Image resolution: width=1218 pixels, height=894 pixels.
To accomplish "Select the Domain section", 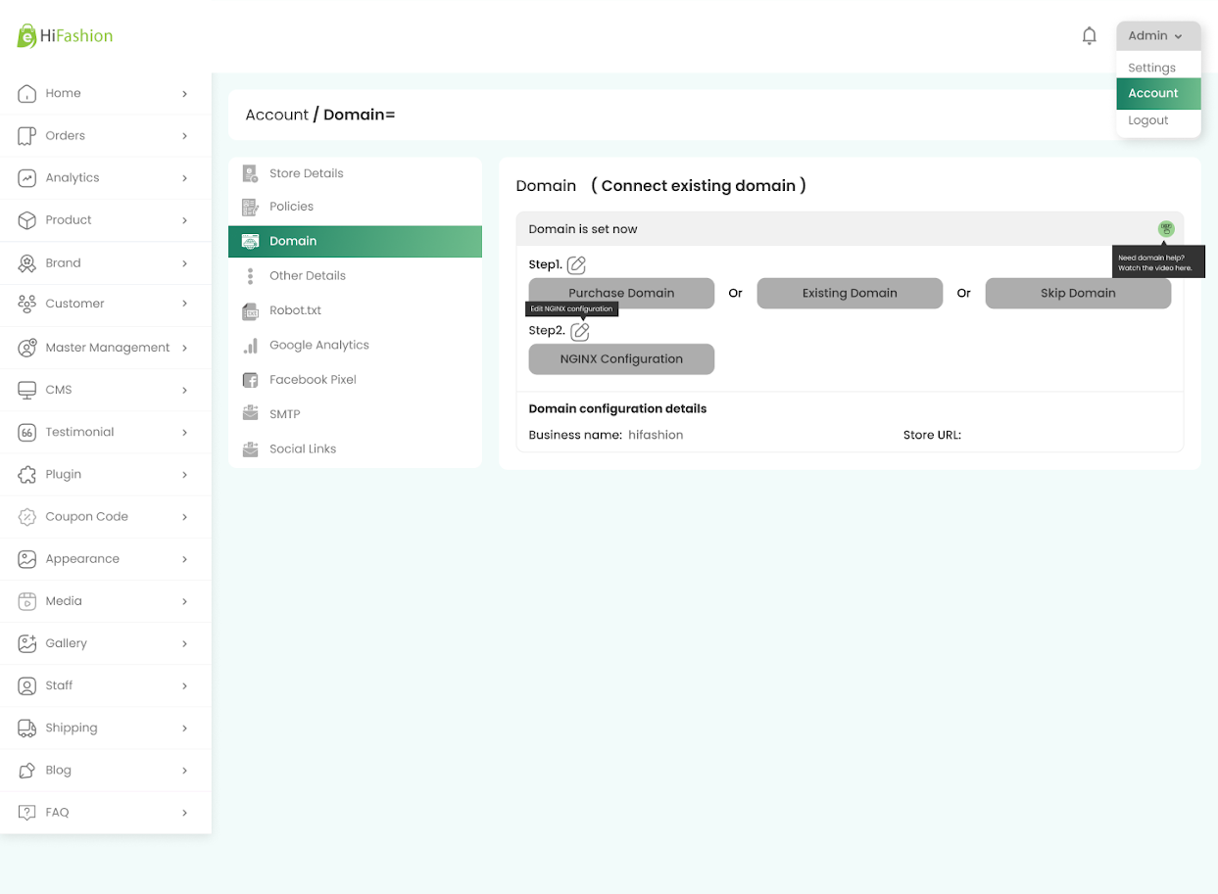I will (x=355, y=241).
